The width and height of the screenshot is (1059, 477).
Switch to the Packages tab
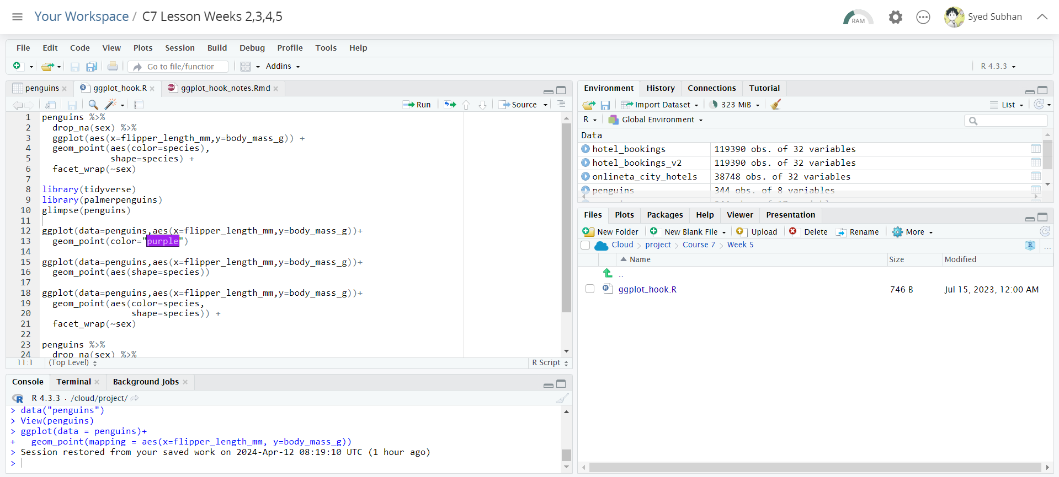pyautogui.click(x=664, y=215)
